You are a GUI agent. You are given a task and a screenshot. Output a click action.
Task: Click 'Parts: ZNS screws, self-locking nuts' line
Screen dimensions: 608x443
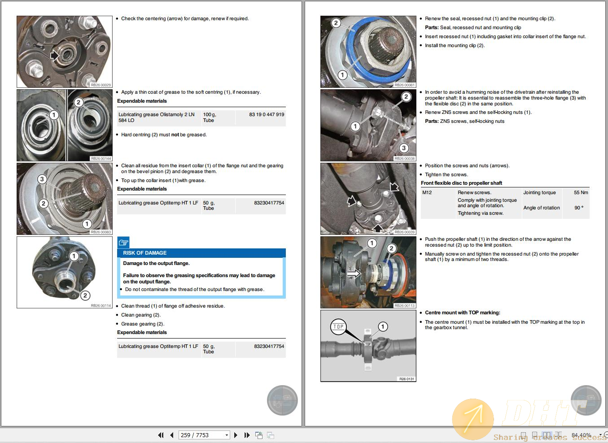tap(465, 121)
